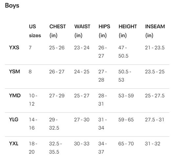The height and width of the screenshot is (168, 173).
Task: Click the YLG US size 14 - 16
Action: [x=33, y=124]
